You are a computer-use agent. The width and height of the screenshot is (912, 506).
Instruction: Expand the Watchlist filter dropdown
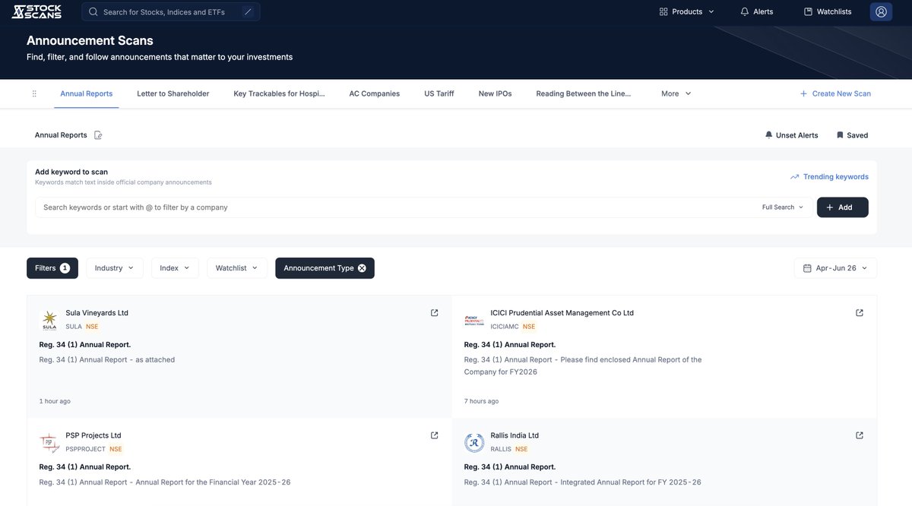(236, 268)
